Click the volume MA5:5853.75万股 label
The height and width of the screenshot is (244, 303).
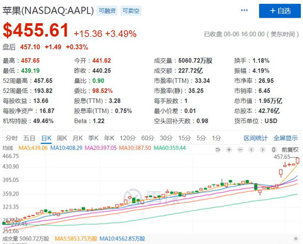(76, 239)
